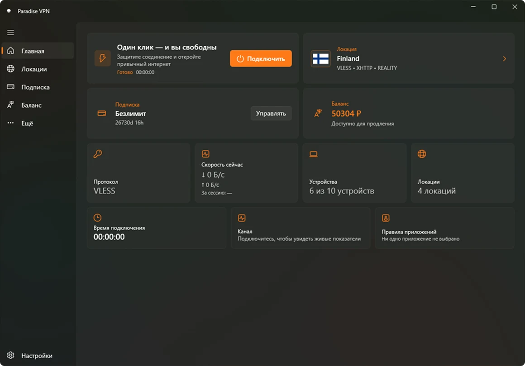
Task: Expand the Finland location chevron
Action: tap(504, 58)
